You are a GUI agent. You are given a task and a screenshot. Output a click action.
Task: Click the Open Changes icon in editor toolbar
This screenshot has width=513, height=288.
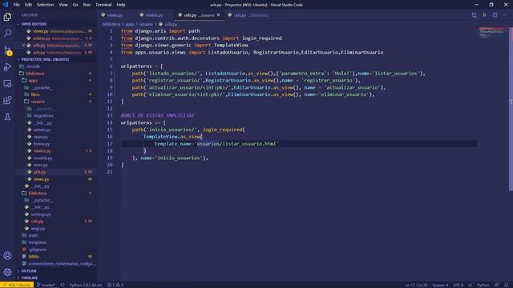[474, 15]
